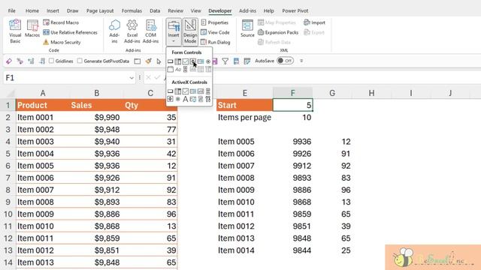Image resolution: width=481 pixels, height=270 pixels.
Task: Switch to the Formulas tab
Action: [x=132, y=10]
